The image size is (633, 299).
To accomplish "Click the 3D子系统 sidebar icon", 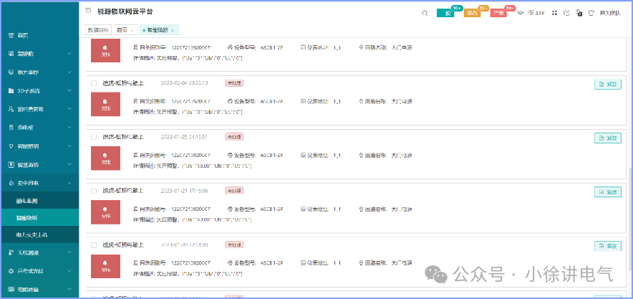I will tap(11, 91).
